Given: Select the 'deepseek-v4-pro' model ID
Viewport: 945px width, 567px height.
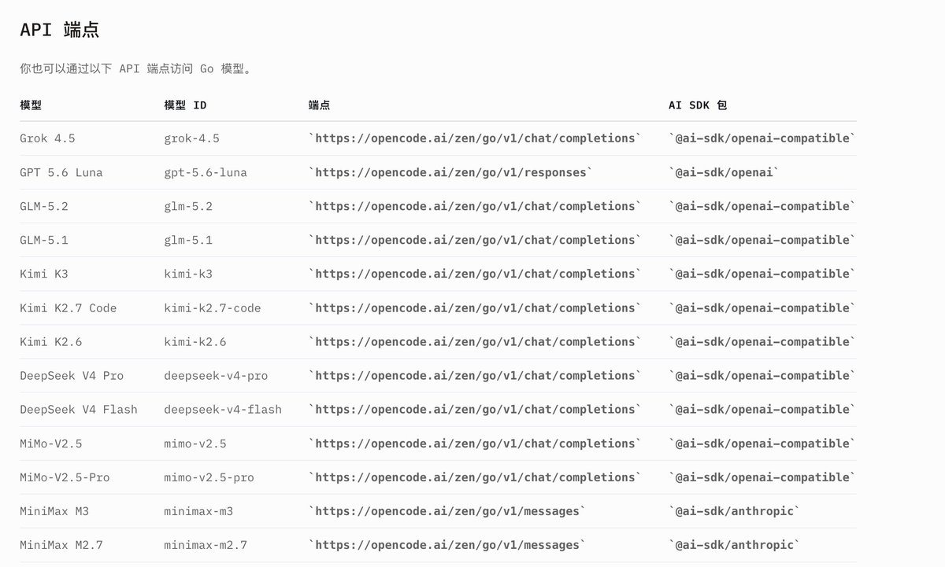Looking at the screenshot, I should (216, 376).
